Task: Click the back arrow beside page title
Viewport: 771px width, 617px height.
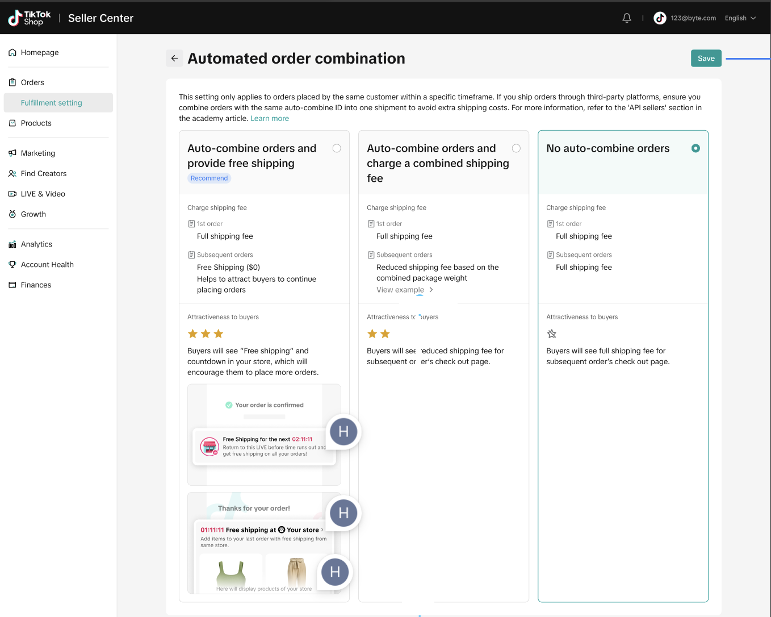Action: point(174,59)
